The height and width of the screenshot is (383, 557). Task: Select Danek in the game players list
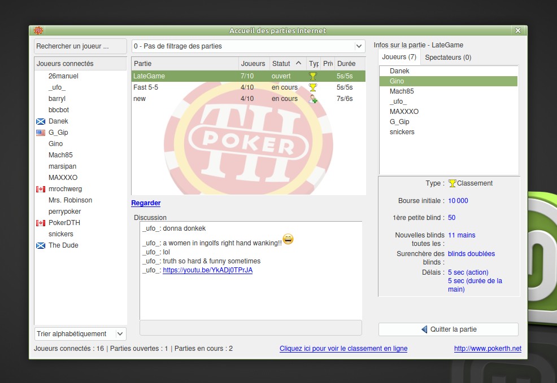449,71
